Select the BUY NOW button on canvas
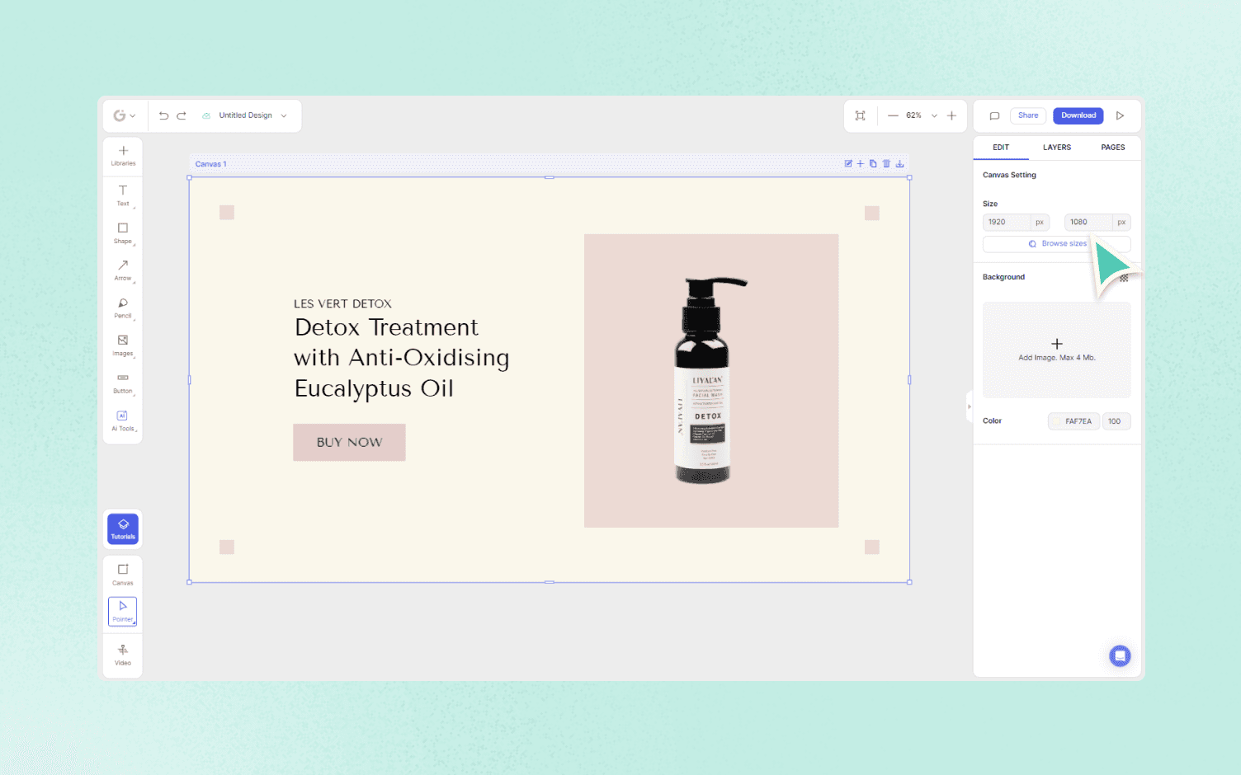 [x=350, y=443]
